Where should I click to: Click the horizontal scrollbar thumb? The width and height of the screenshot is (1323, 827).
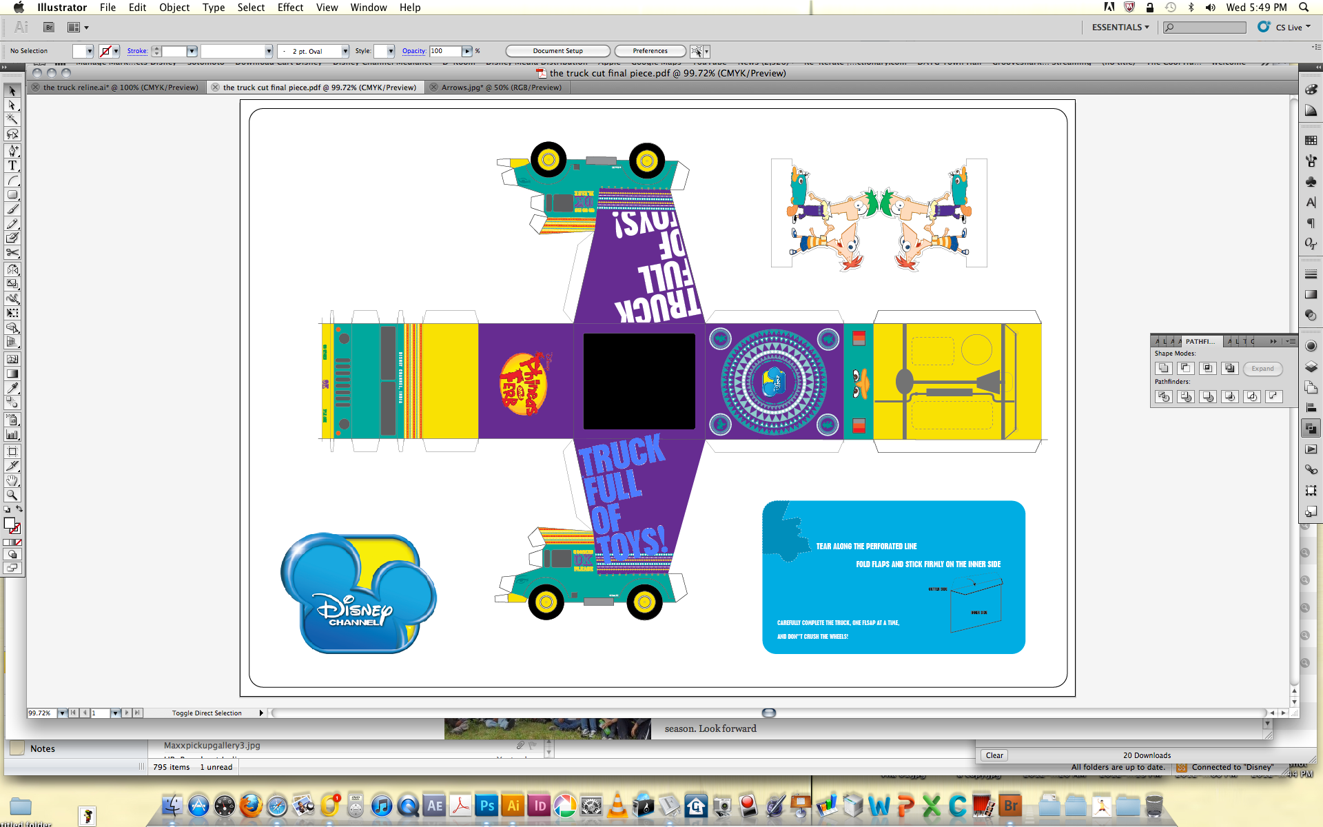[769, 713]
